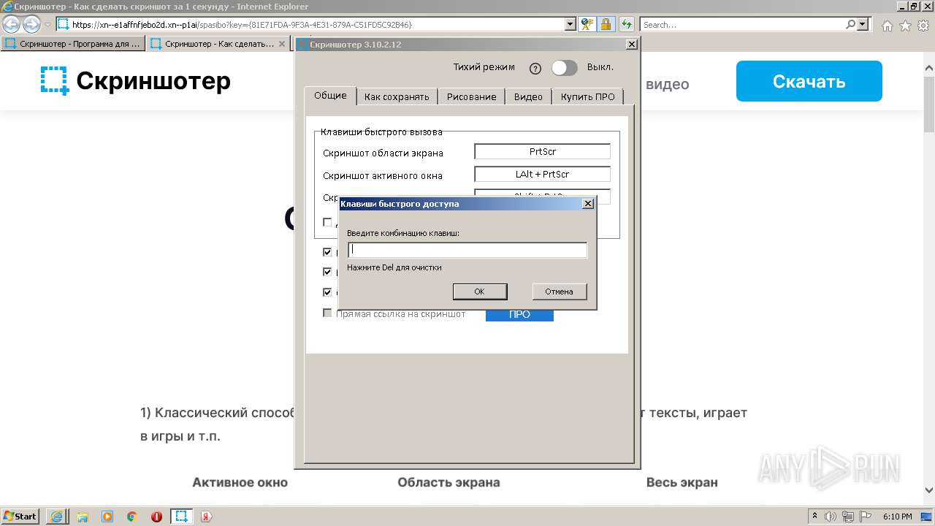
Task: Open Internet Explorer home icon
Action: tap(887, 26)
